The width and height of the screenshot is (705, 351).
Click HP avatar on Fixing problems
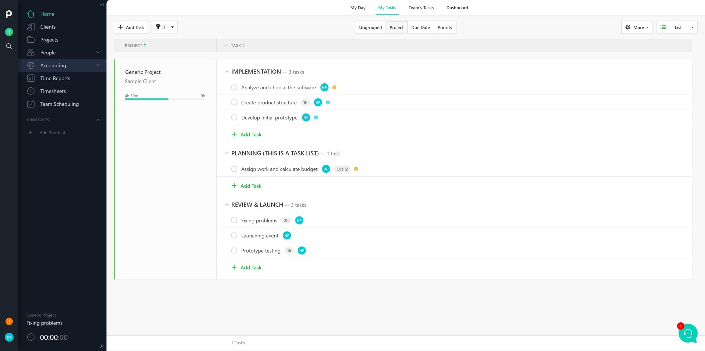[x=299, y=221]
